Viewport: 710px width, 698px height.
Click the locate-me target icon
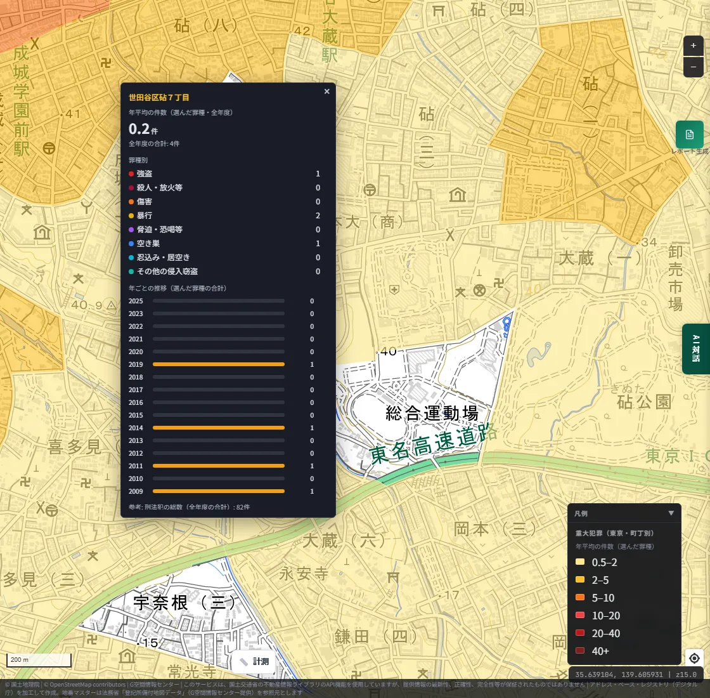tap(694, 657)
